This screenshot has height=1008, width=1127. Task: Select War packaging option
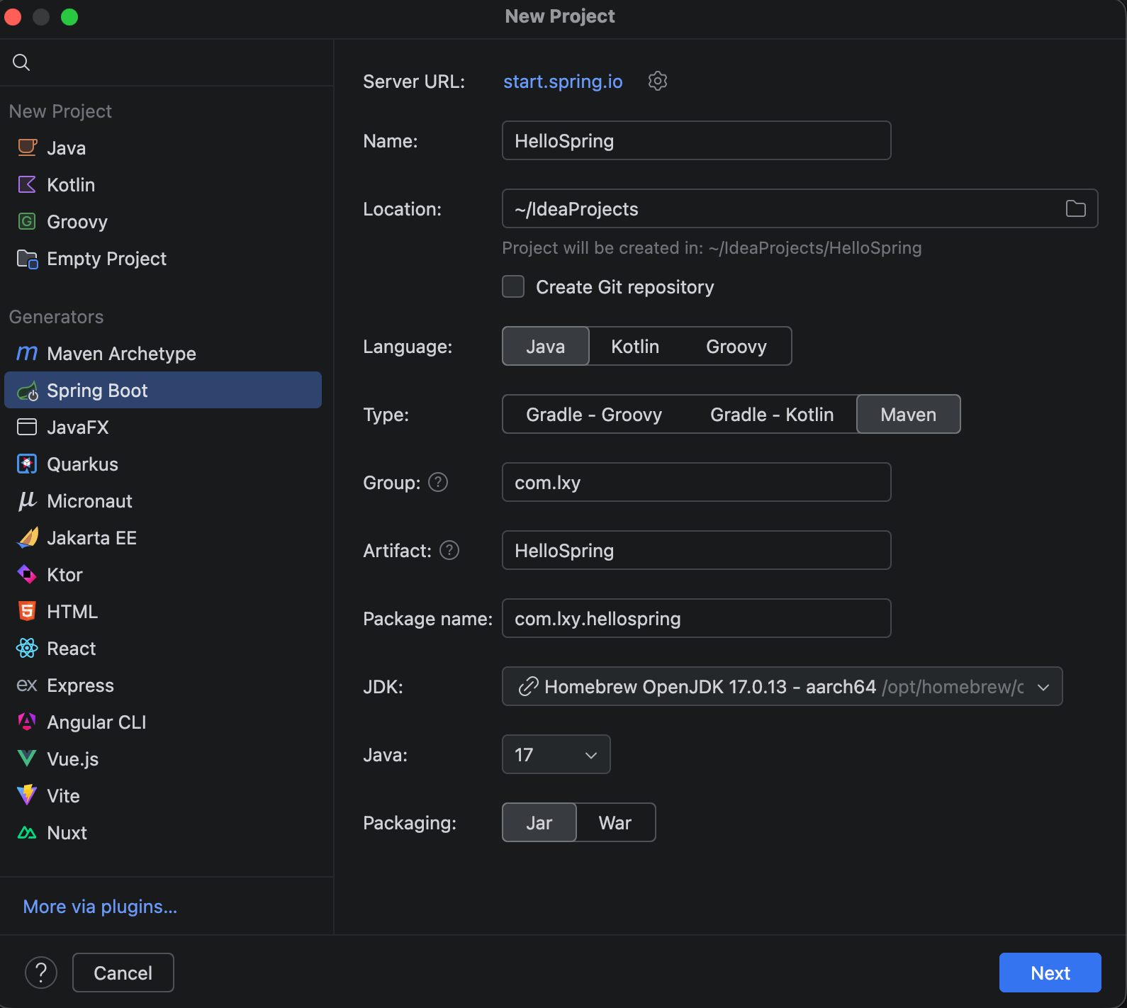click(615, 823)
